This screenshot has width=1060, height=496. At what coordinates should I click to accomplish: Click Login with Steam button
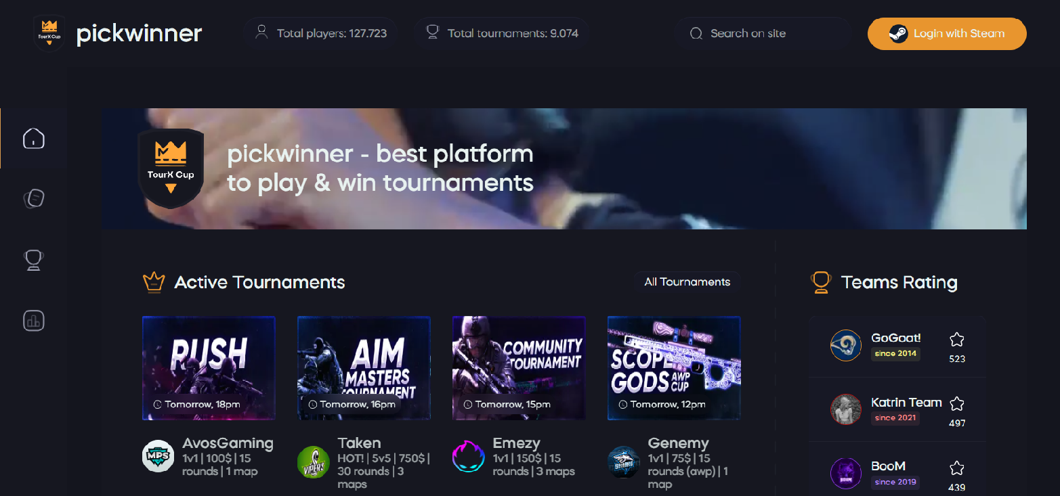point(947,34)
